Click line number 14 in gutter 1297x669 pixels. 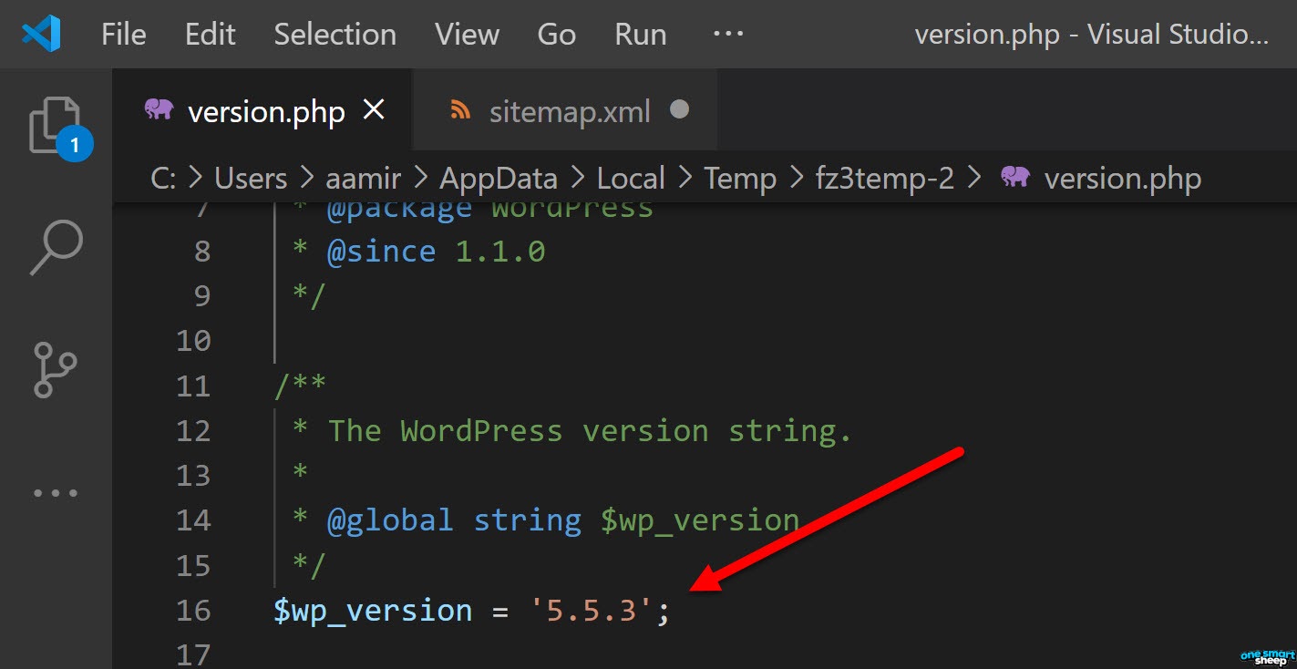click(193, 520)
